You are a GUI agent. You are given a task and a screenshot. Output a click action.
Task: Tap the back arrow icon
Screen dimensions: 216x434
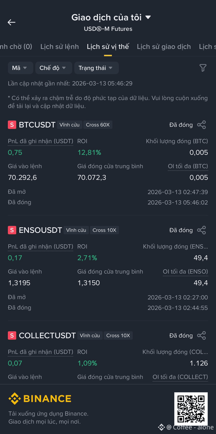coord(11,22)
